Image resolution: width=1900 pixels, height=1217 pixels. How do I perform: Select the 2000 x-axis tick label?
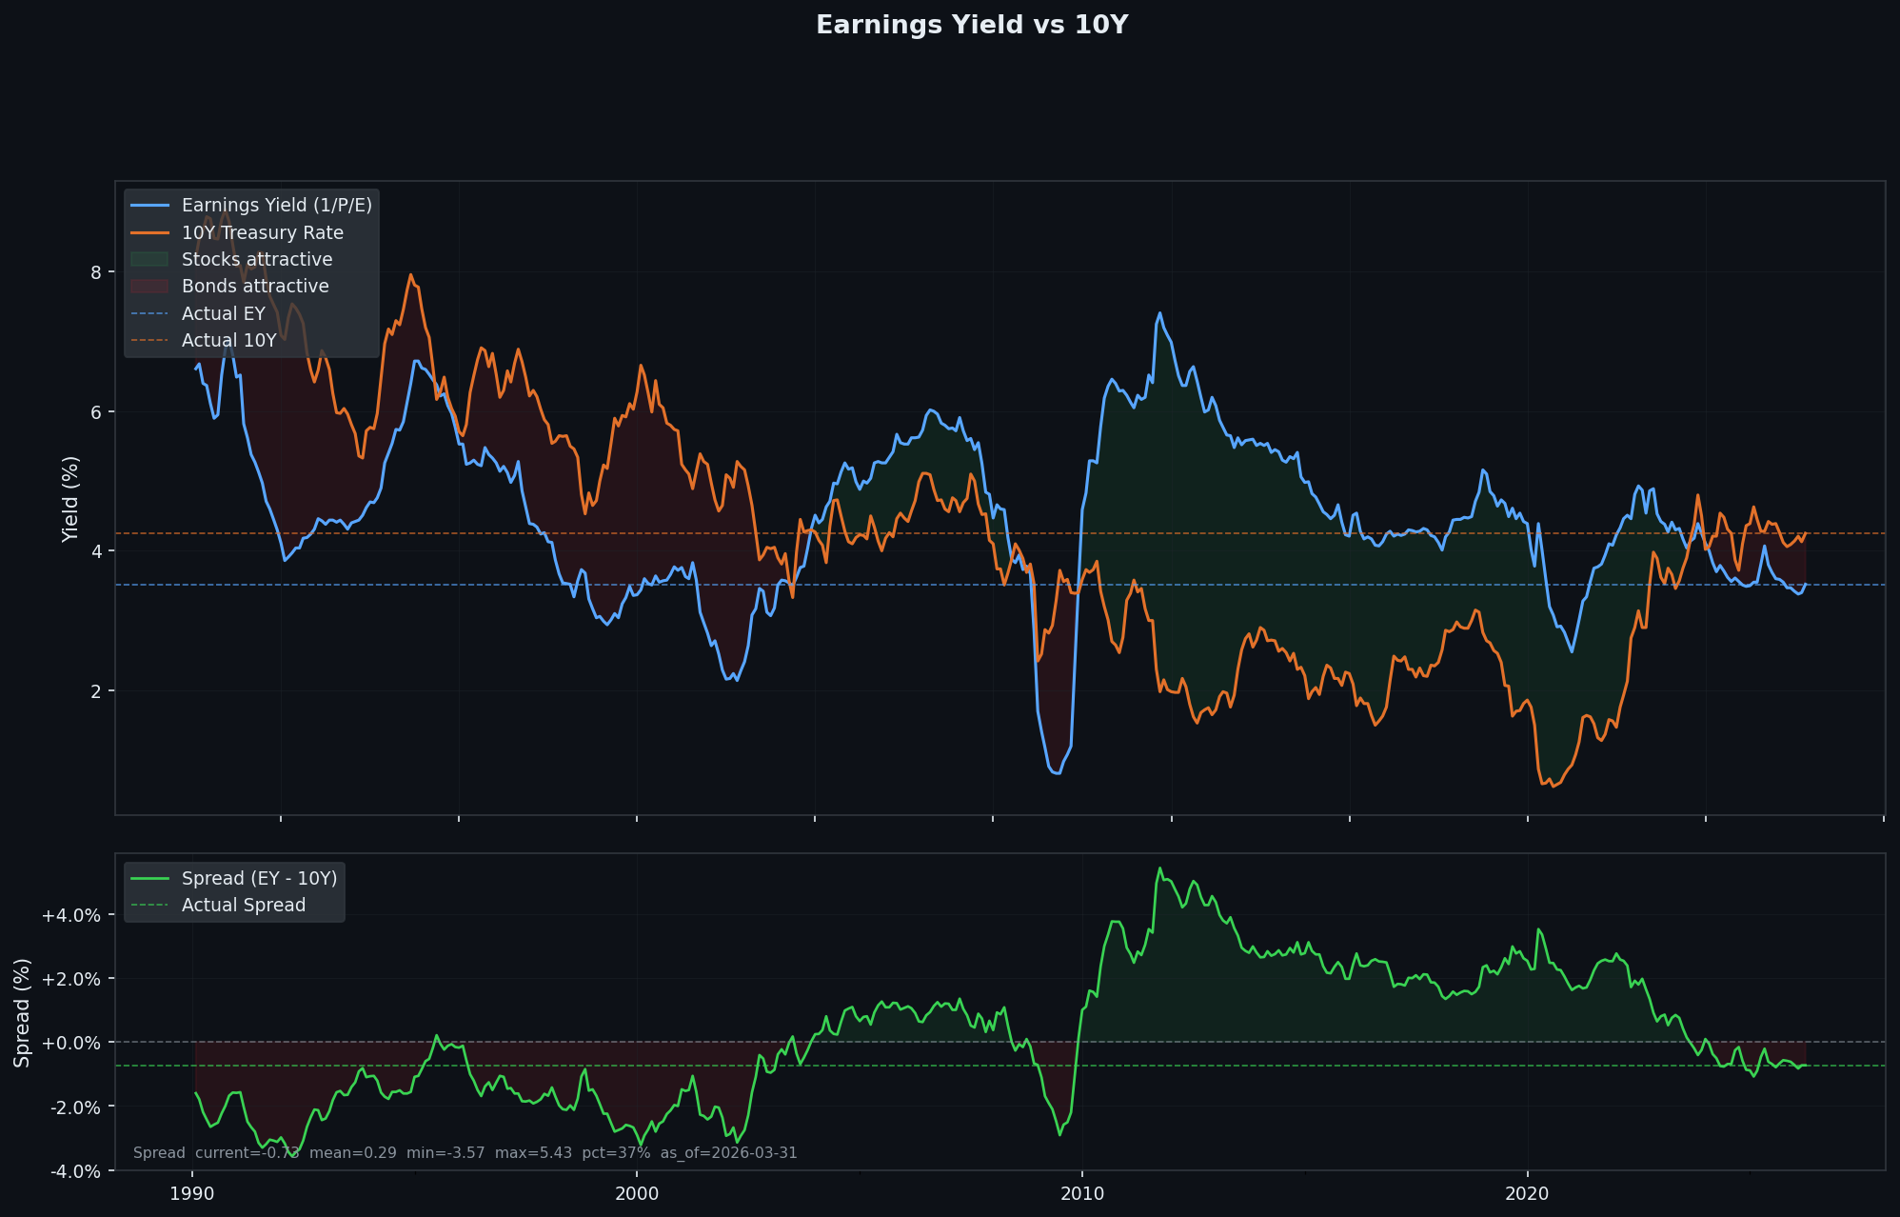coord(637,1194)
